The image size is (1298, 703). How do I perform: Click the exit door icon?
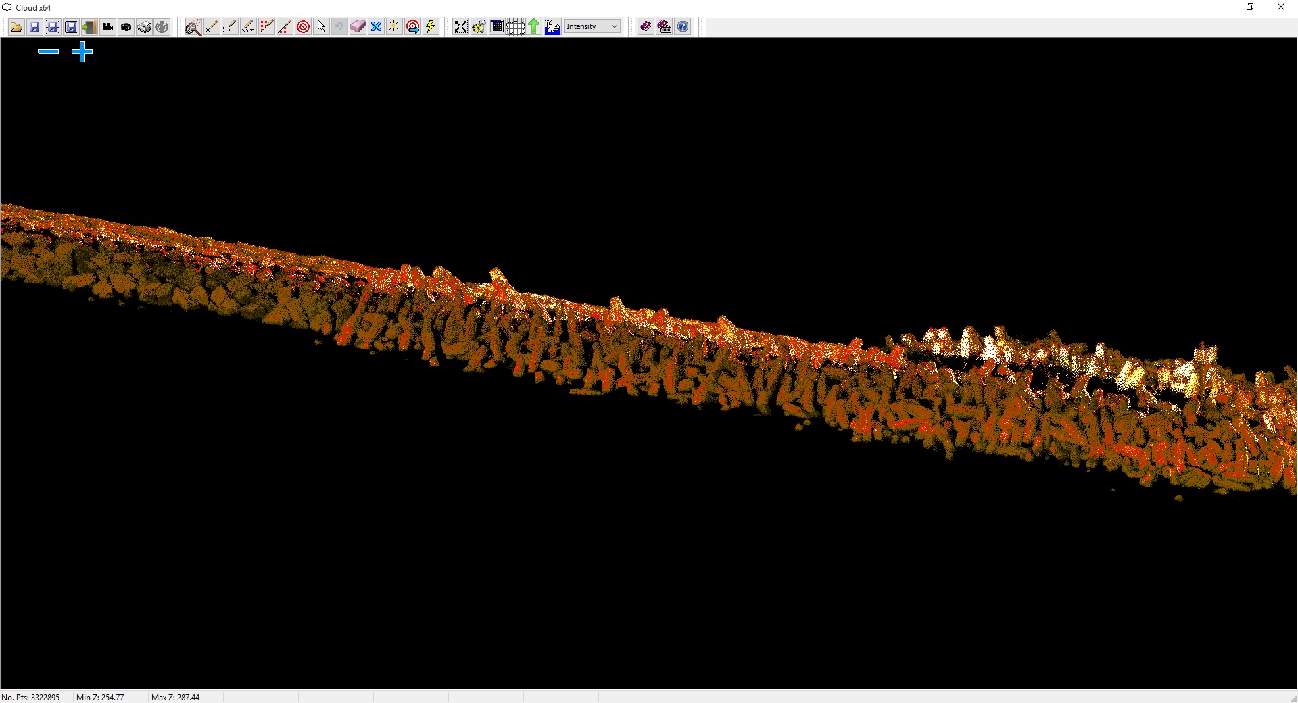click(89, 26)
